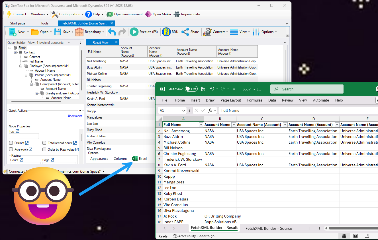Collapse the Parent (Account) outer M:1 node
378x240 pixels.
coord(26,75)
